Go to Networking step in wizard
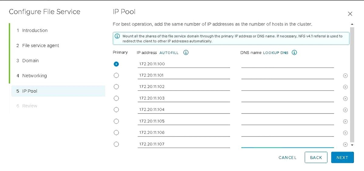This screenshot has width=364, height=171. (x=34, y=76)
